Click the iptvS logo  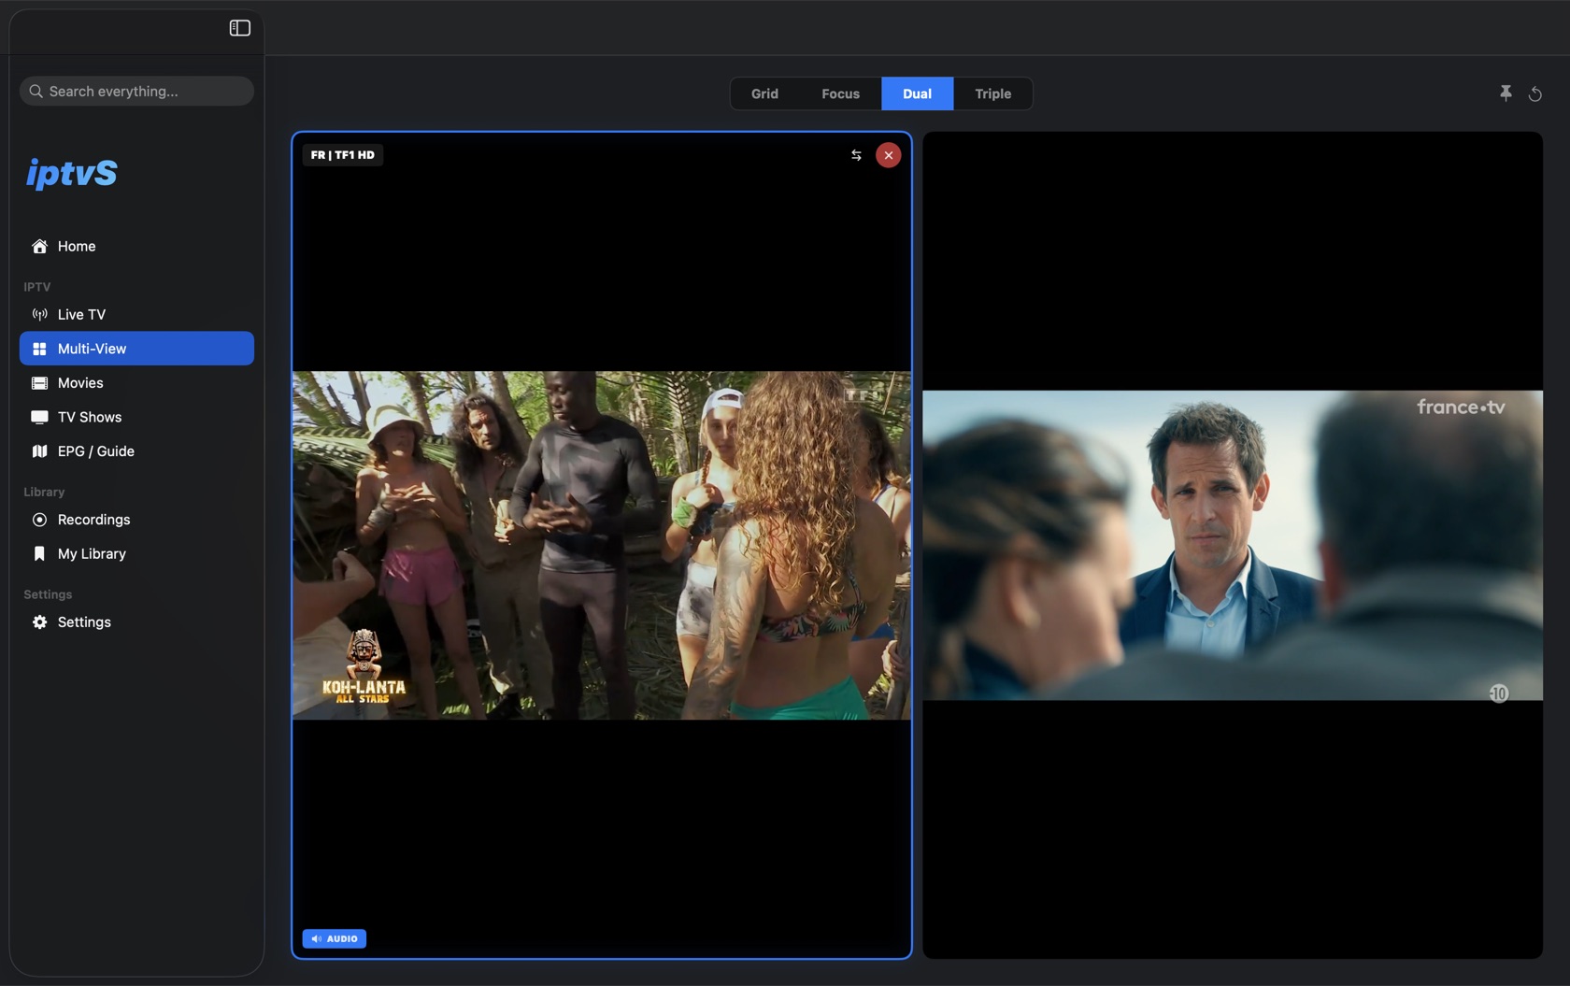72,173
